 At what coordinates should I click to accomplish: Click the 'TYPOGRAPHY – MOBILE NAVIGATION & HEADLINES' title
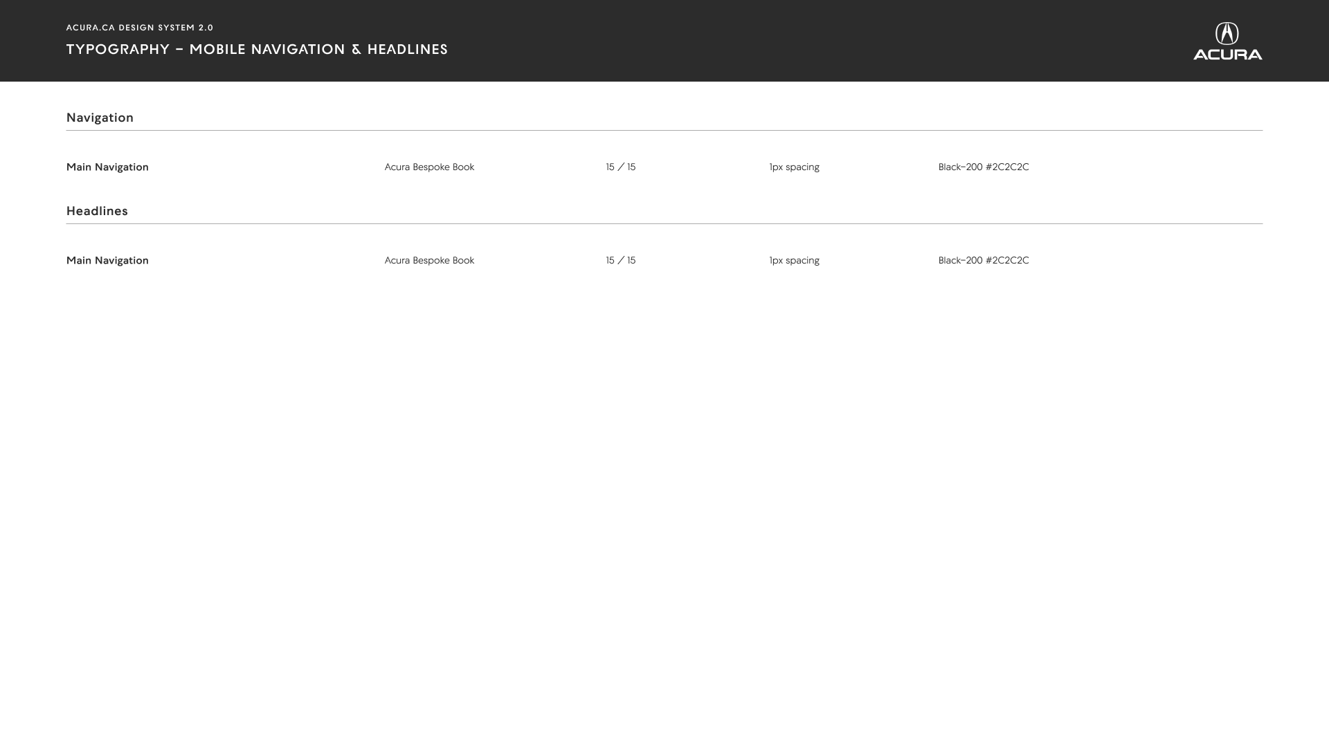click(x=257, y=49)
